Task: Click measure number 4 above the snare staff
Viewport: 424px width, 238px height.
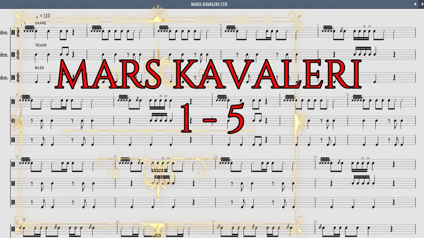Action: [x=221, y=25]
